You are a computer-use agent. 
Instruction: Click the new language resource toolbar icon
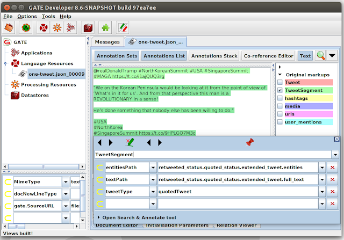point(44,27)
